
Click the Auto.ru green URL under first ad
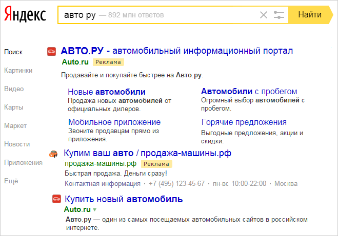(75, 62)
